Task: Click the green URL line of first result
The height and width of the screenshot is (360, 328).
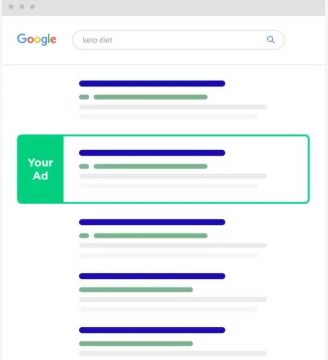Action: 150,97
